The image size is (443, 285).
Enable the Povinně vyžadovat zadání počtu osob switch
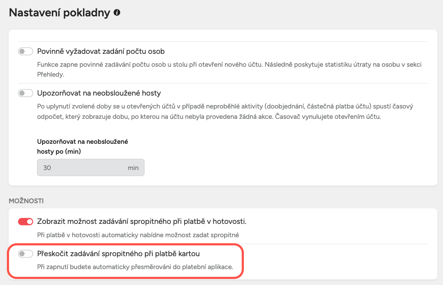click(25, 52)
